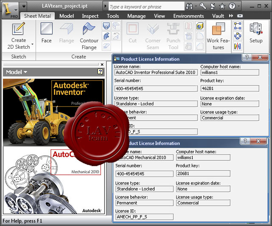This screenshot has height=226, width=272.
Task: Click the browser panel help icon
Action: click(x=100, y=72)
